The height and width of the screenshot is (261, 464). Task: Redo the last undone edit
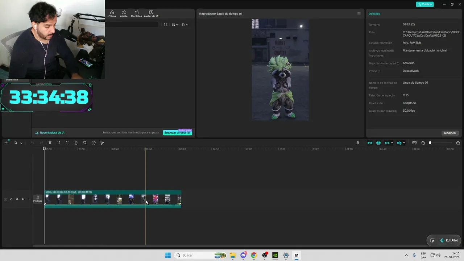click(x=41, y=143)
